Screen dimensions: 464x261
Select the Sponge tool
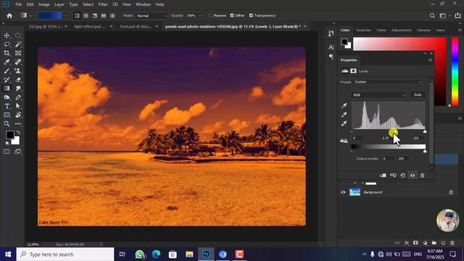click(x=7, y=97)
